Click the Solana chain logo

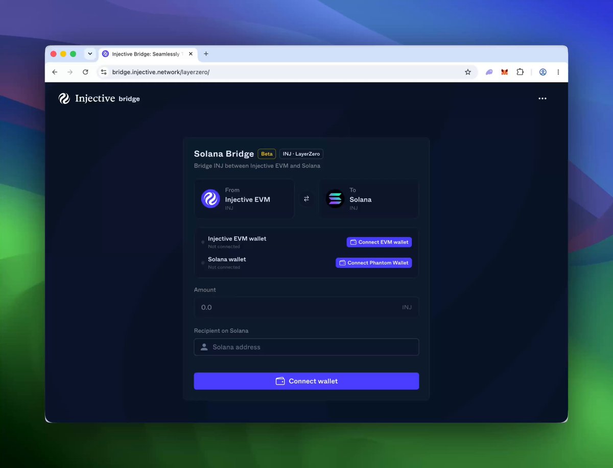(x=335, y=199)
